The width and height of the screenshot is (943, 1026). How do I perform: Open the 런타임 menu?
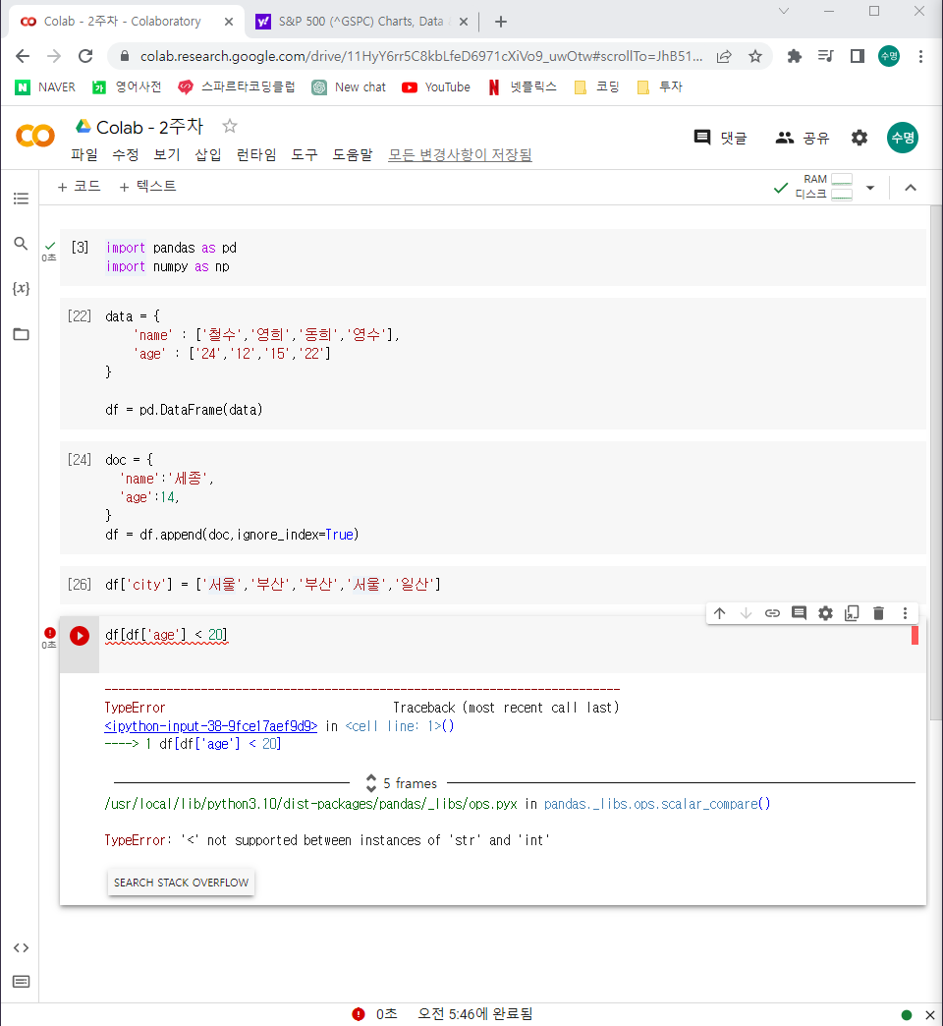256,155
